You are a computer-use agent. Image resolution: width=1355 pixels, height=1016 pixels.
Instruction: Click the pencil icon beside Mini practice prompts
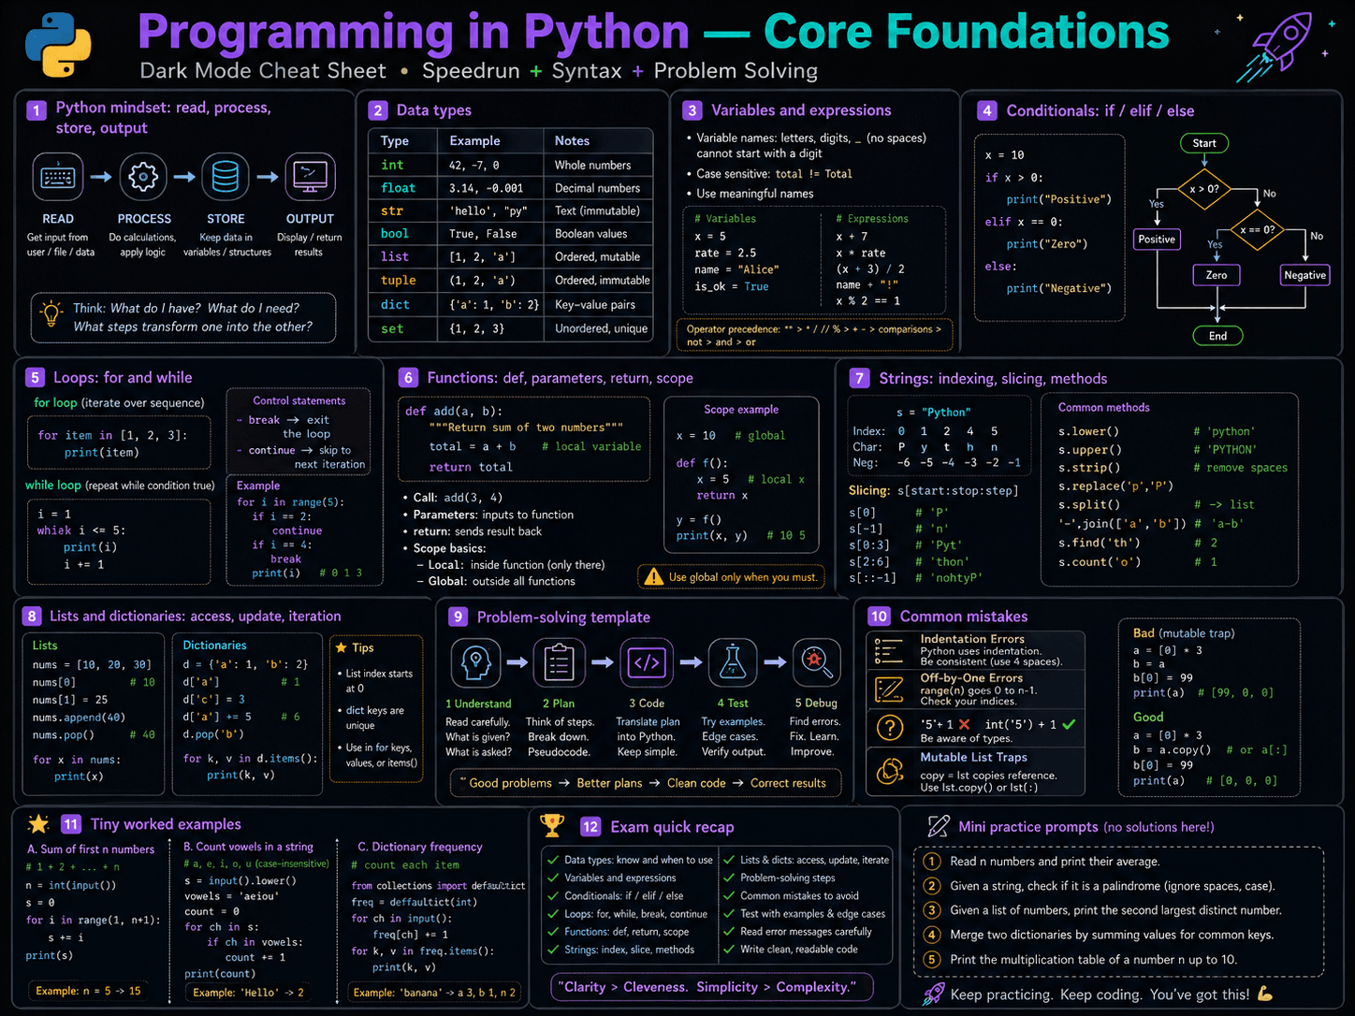pyautogui.click(x=938, y=826)
